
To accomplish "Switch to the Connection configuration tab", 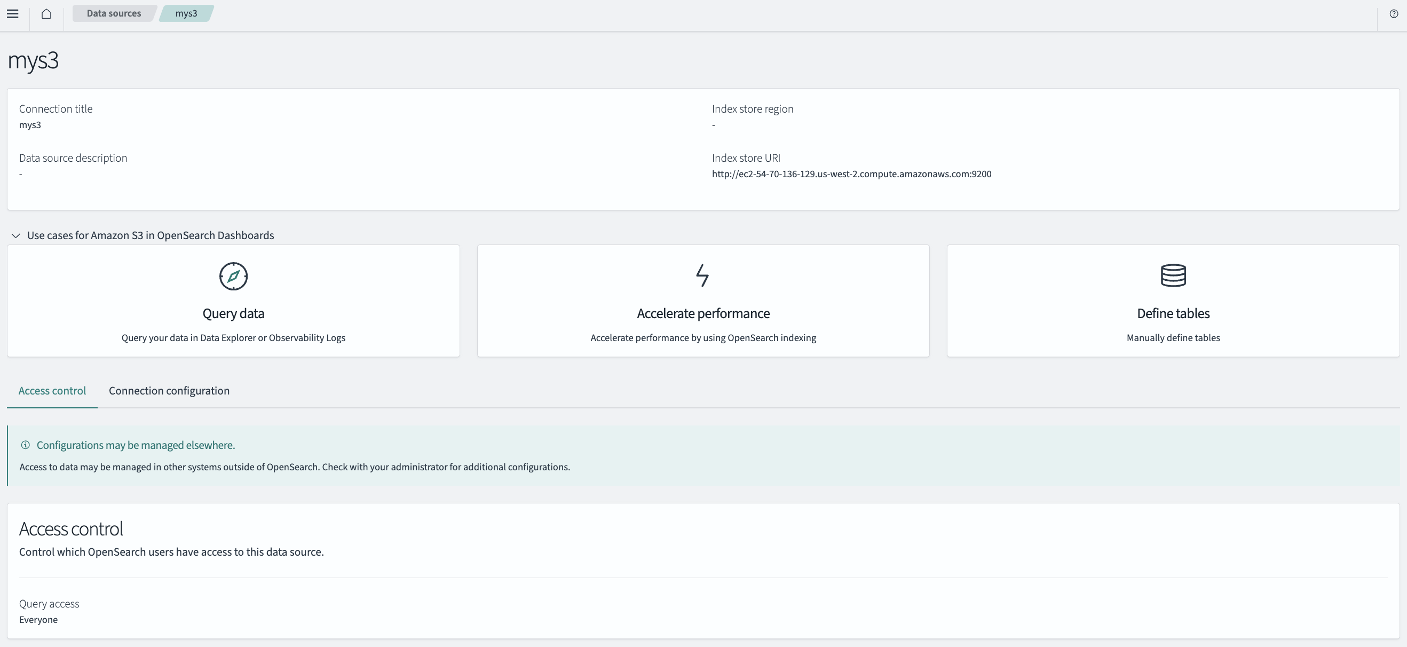I will point(169,391).
